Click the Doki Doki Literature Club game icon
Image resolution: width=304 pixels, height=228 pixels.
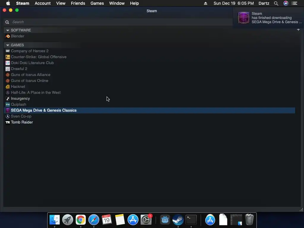pos(7,63)
